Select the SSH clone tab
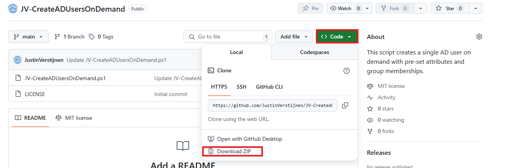The image size is (517, 168). click(241, 87)
